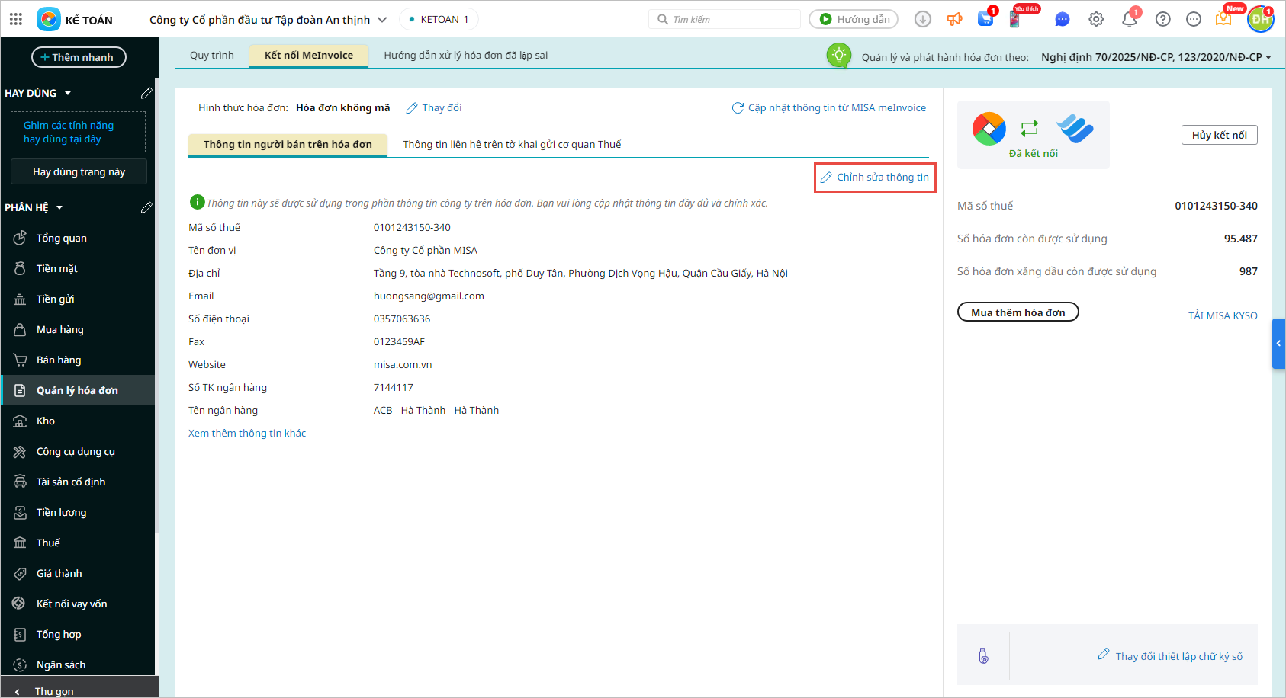Select tab Thông tin liên hệ trên tờ khai
Screen dimensions: 1286x698
point(512,145)
